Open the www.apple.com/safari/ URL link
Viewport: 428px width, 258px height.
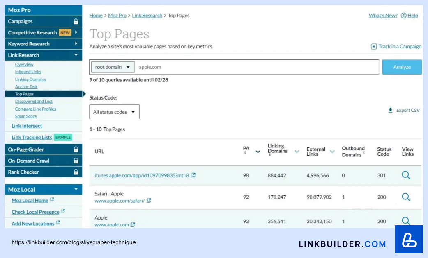click(x=120, y=201)
